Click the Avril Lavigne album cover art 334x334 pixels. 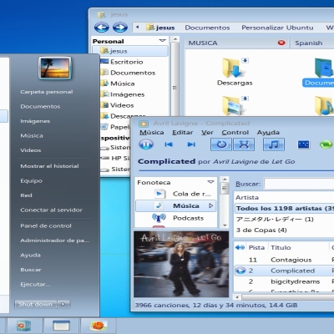[181, 264]
